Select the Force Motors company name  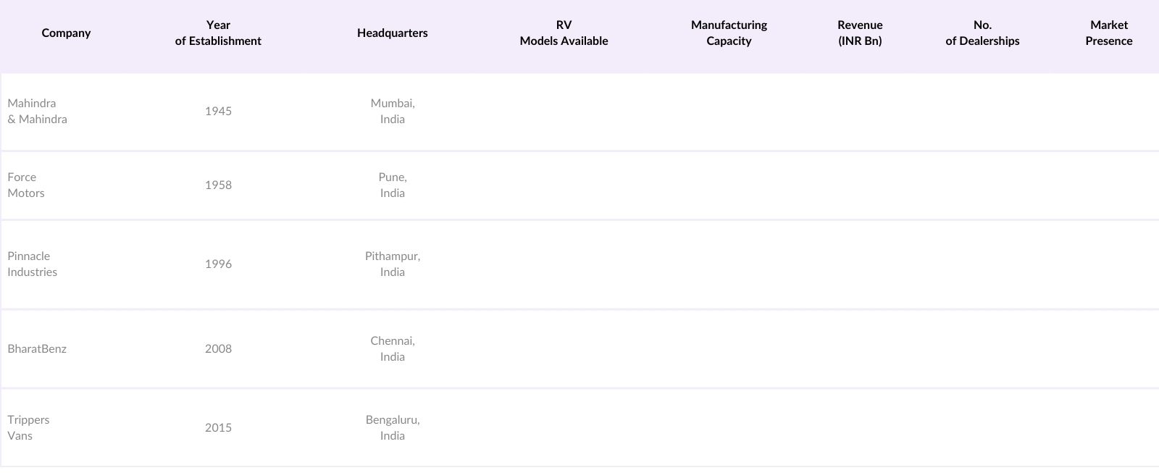(x=26, y=185)
